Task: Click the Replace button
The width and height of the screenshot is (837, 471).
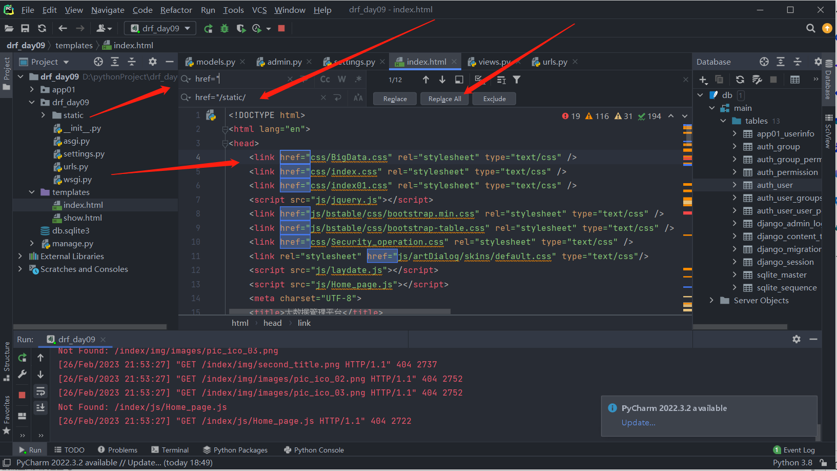Action: click(395, 99)
